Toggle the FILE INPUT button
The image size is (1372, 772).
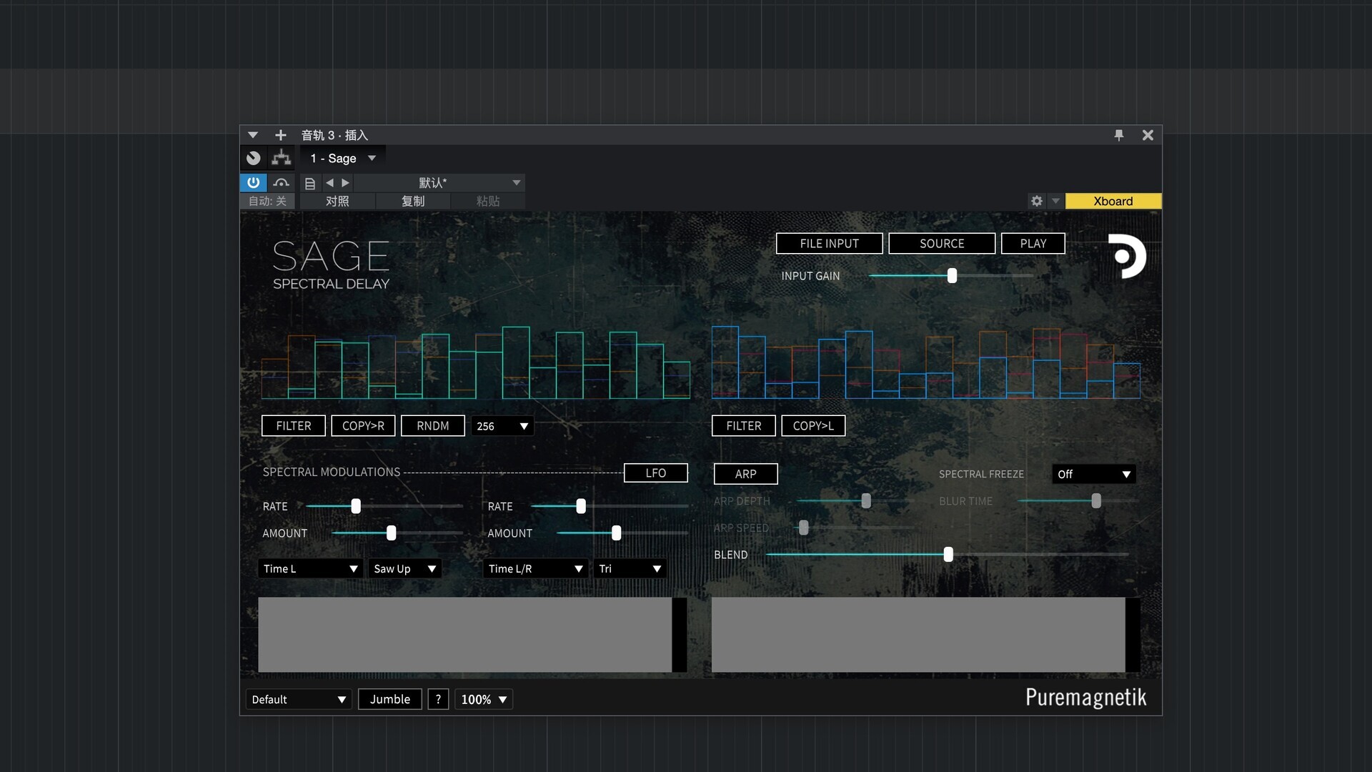[830, 243]
